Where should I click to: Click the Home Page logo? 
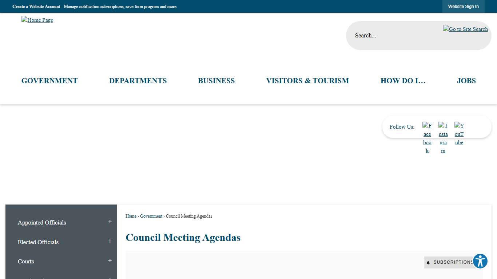[x=37, y=20]
